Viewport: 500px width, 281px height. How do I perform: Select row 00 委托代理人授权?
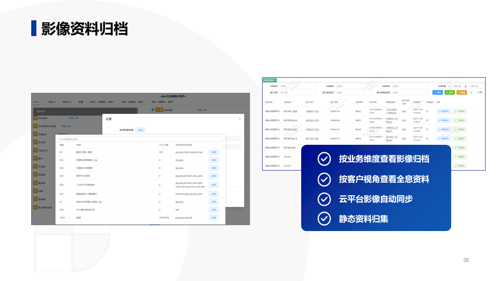[x=213, y=152]
